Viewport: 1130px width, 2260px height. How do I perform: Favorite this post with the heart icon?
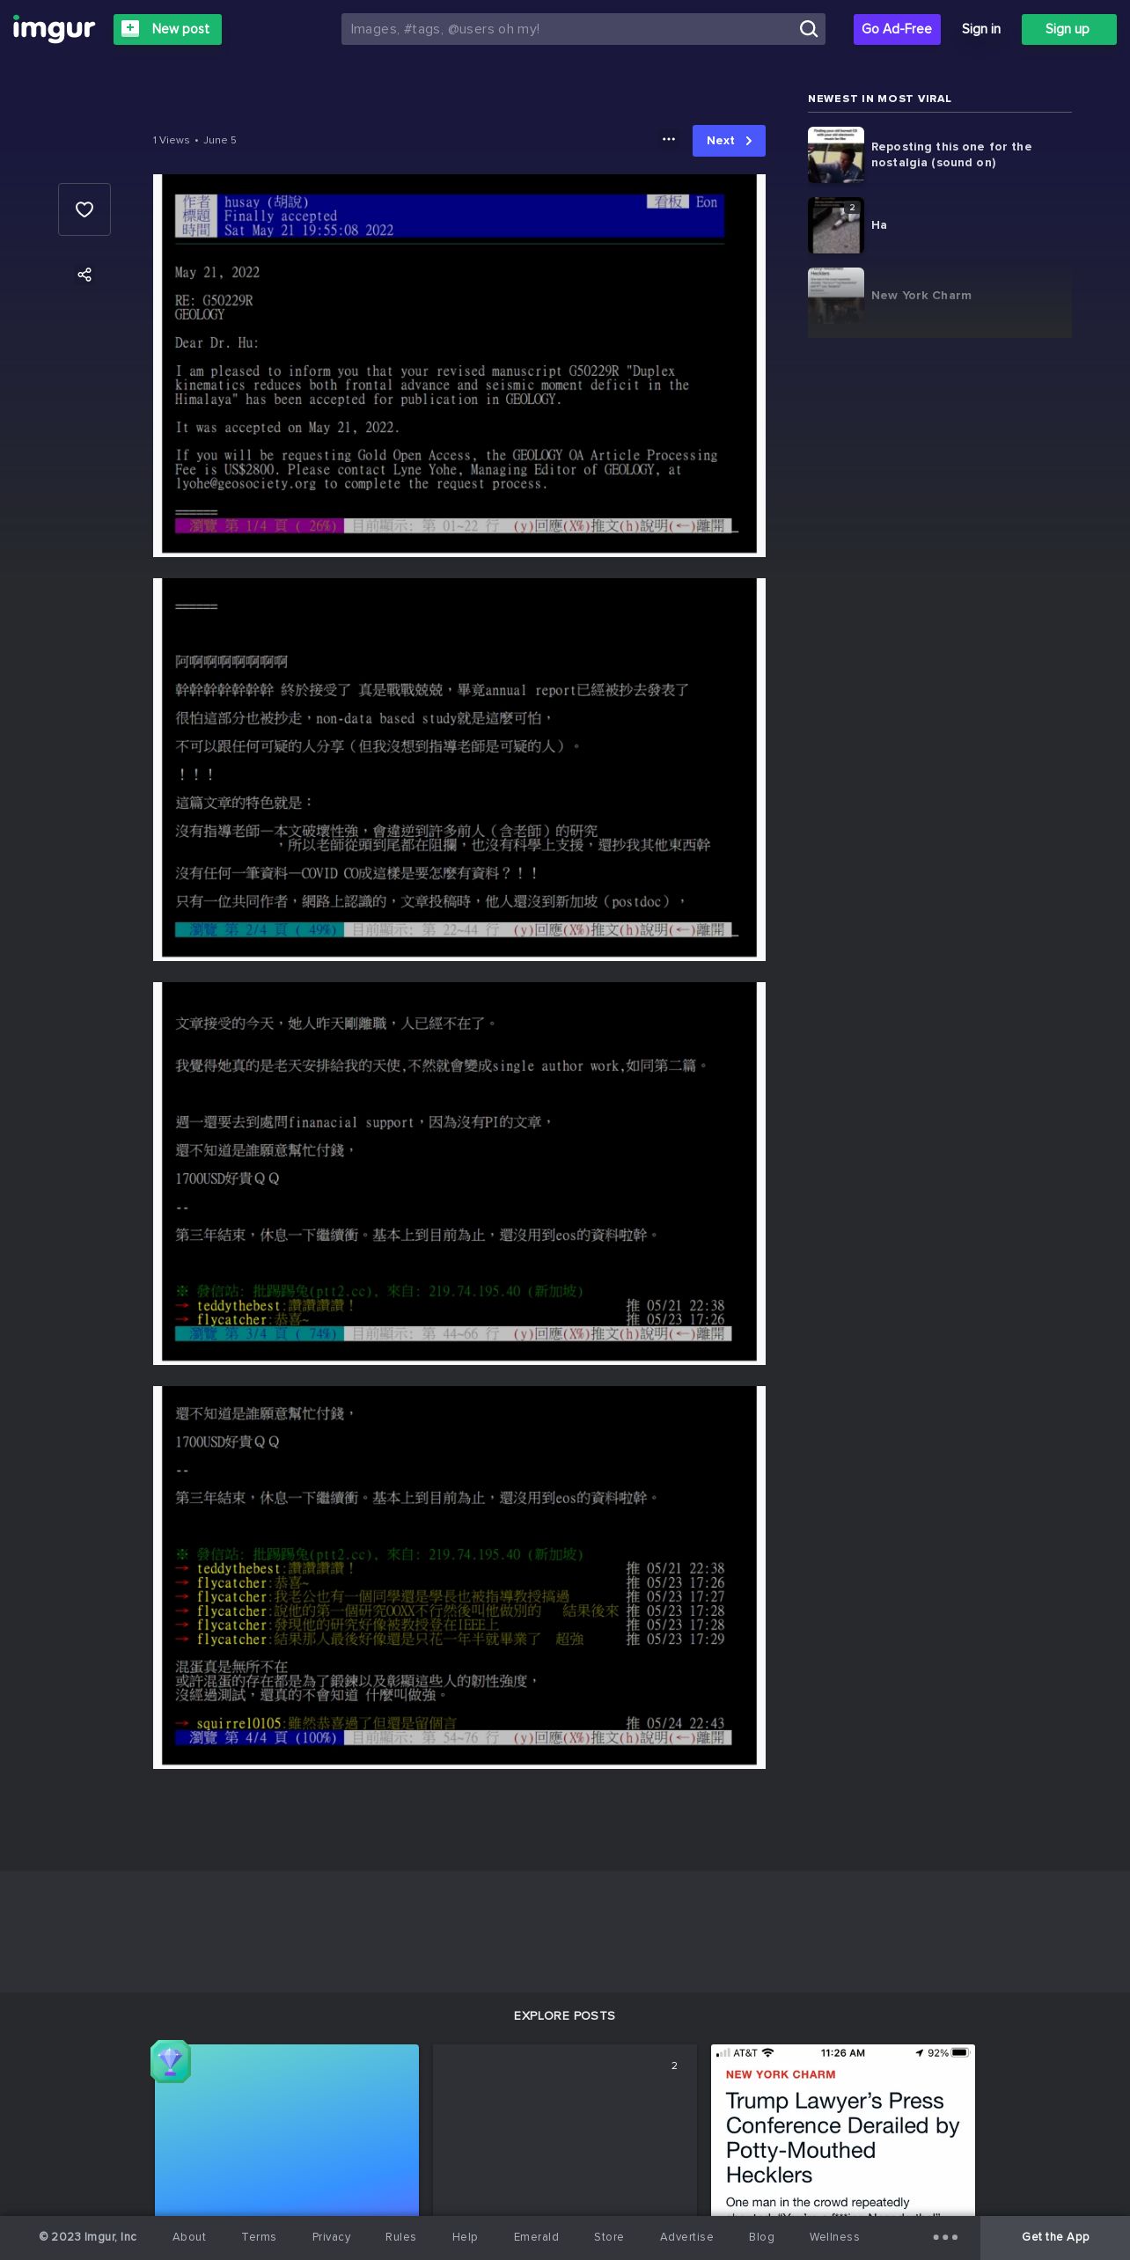pos(84,209)
